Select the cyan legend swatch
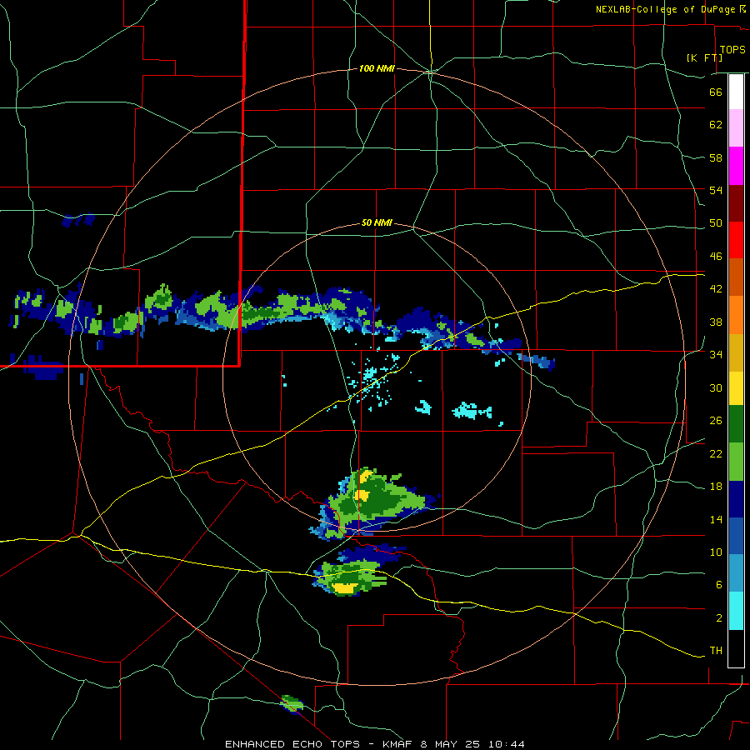The height and width of the screenshot is (750, 750). tap(736, 611)
